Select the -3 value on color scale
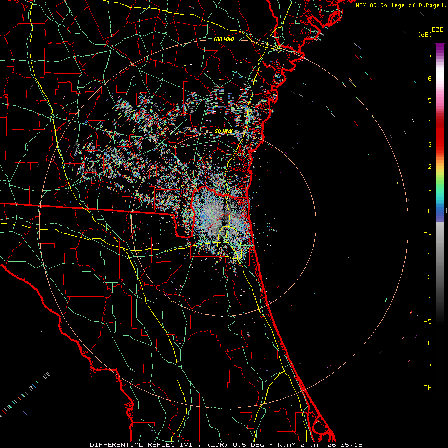 point(428,277)
